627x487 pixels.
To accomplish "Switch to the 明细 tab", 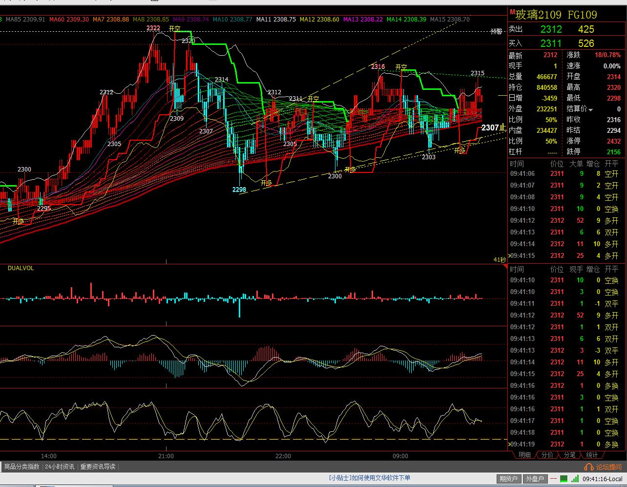I will click(x=524, y=455).
